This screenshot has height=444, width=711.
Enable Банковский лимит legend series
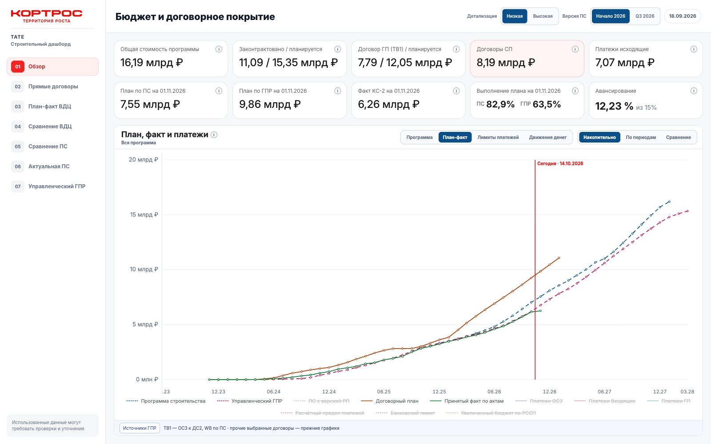click(x=405, y=413)
